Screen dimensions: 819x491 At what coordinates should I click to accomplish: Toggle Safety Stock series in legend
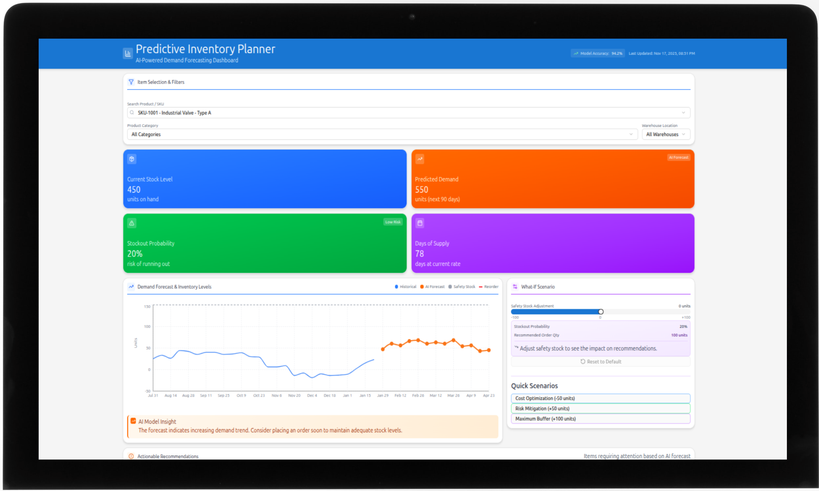[x=462, y=287]
